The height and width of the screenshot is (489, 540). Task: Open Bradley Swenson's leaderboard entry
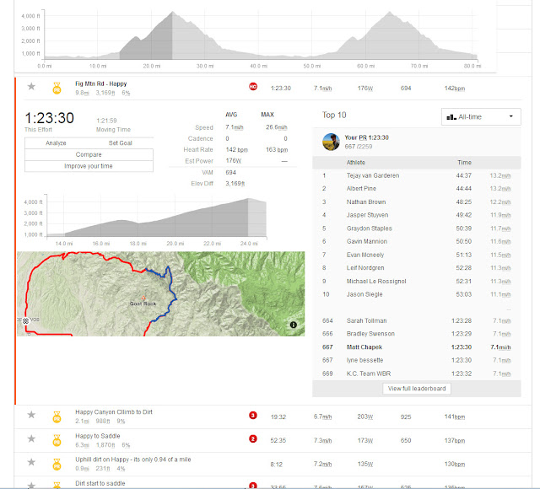(x=370, y=334)
